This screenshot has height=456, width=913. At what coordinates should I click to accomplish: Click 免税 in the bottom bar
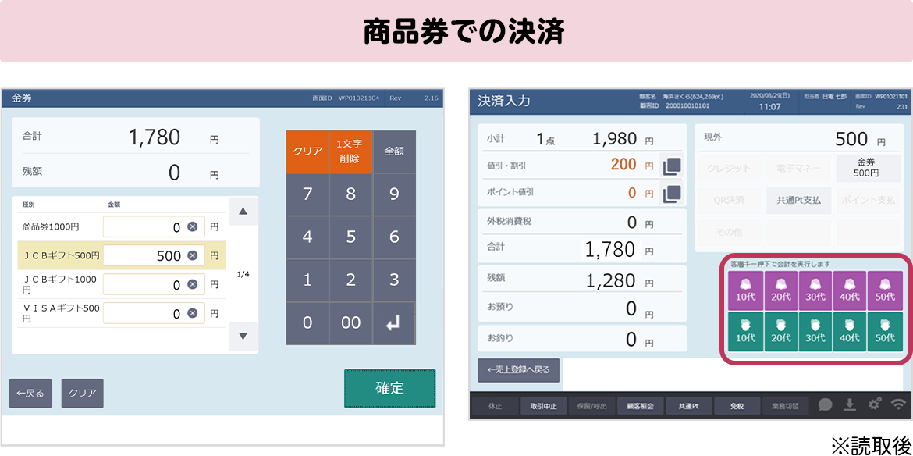737,406
